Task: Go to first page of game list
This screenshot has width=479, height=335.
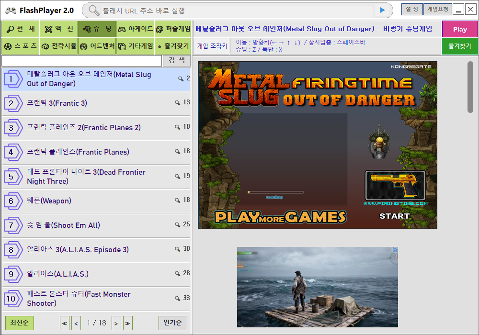Action: [x=65, y=324]
